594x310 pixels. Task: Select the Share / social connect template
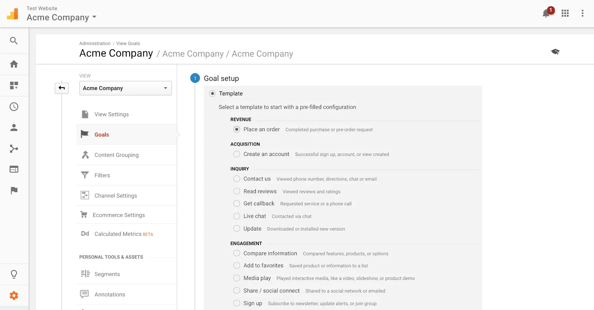click(236, 291)
